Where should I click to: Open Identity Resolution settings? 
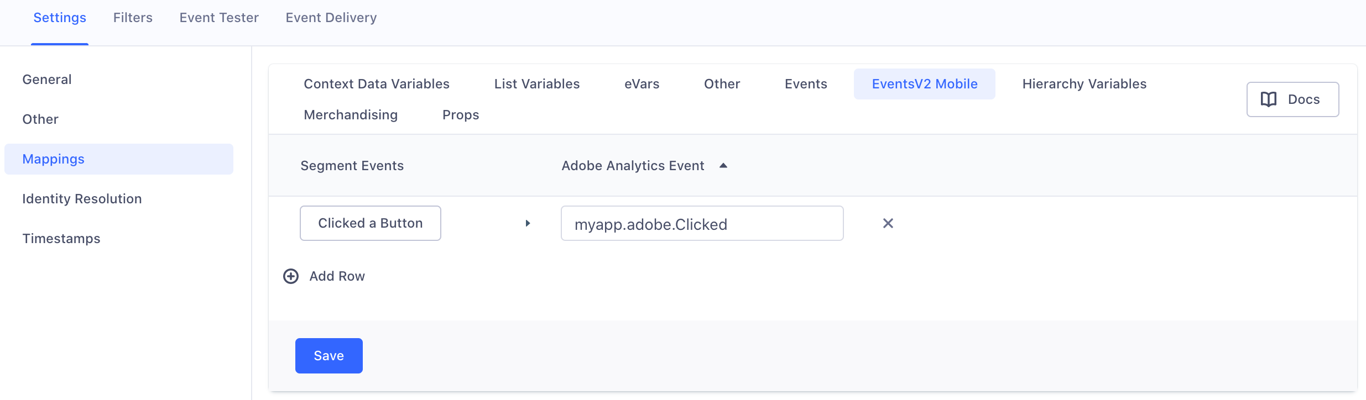coord(82,198)
